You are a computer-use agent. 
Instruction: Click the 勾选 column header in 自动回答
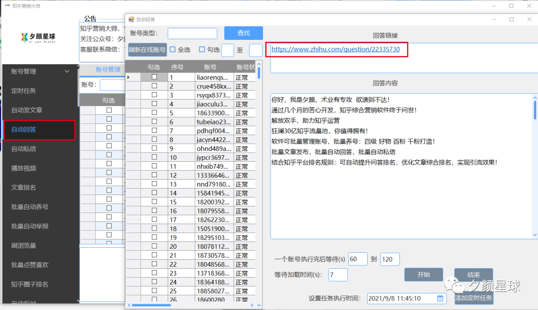pos(154,67)
